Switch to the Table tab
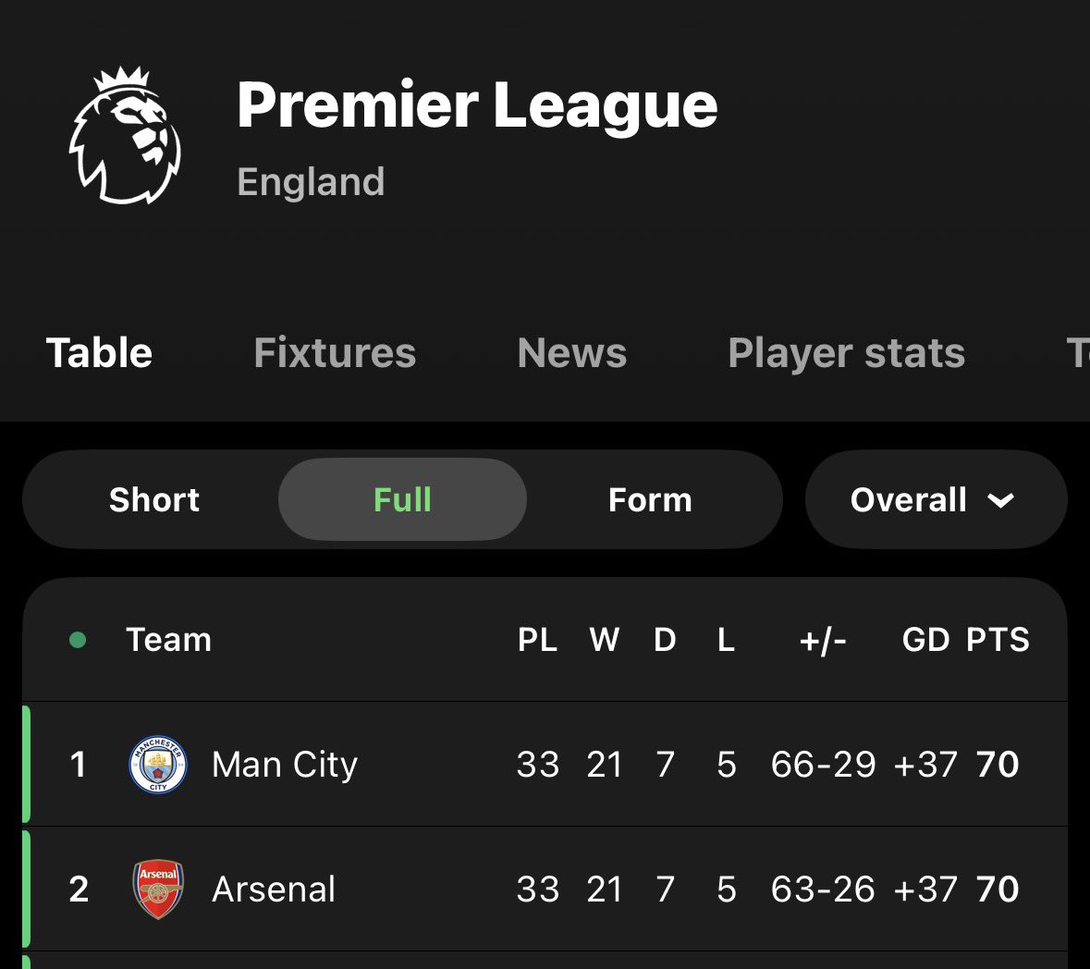The height and width of the screenshot is (969, 1090). pyautogui.click(x=99, y=353)
